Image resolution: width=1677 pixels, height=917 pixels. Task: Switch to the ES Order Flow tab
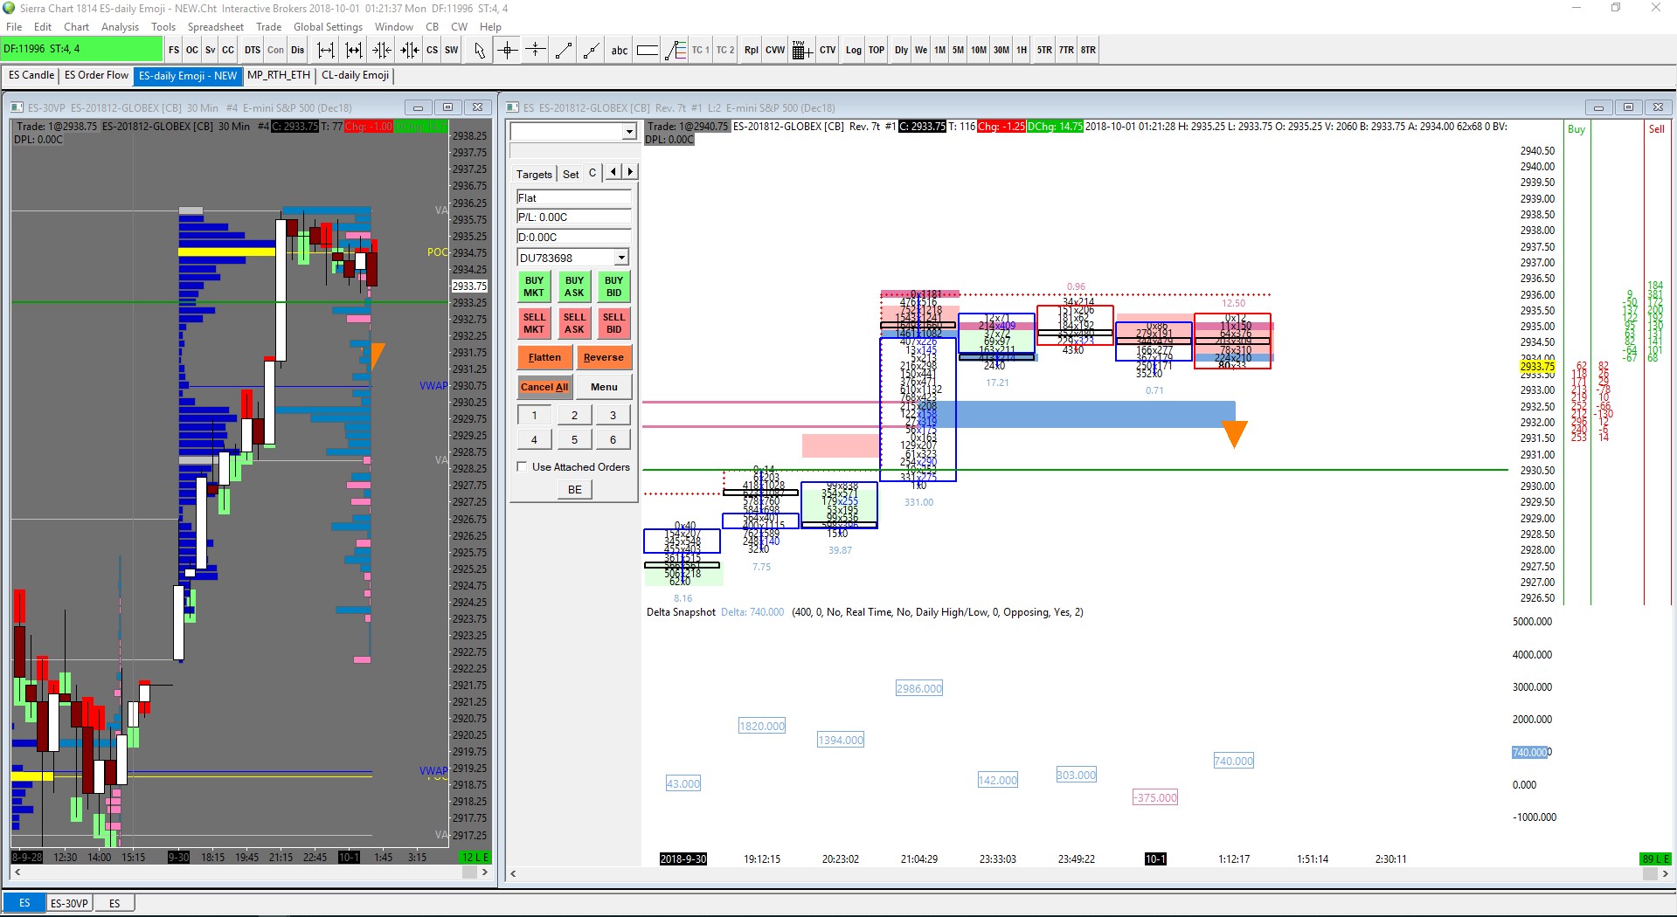tap(97, 75)
